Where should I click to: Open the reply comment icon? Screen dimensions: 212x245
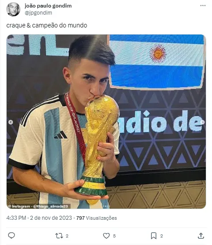coord(11,236)
